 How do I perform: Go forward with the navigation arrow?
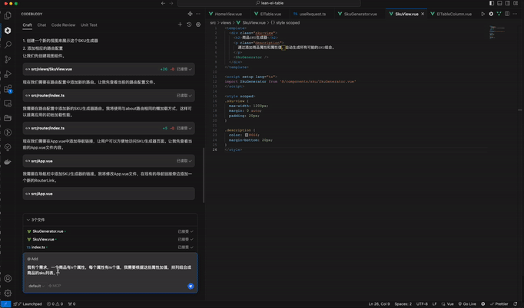pyautogui.click(x=171, y=3)
